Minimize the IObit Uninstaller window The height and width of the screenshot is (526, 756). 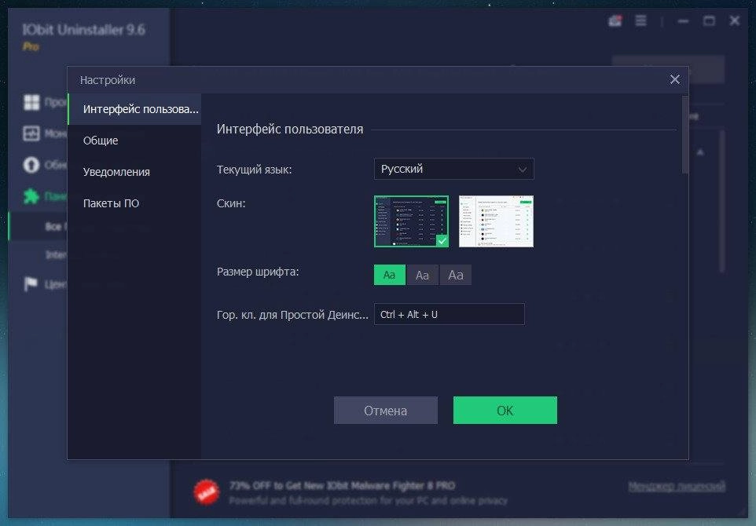coord(683,20)
